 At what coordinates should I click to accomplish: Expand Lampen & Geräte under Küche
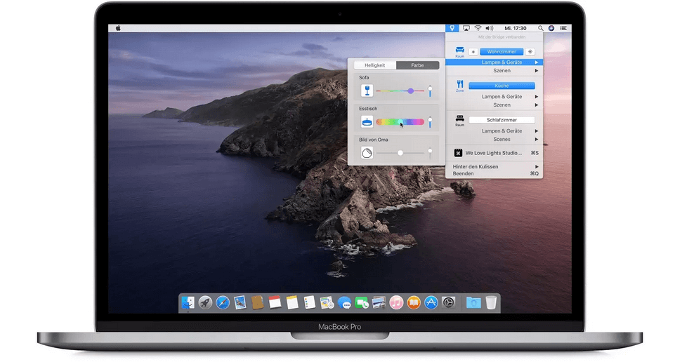point(502,97)
